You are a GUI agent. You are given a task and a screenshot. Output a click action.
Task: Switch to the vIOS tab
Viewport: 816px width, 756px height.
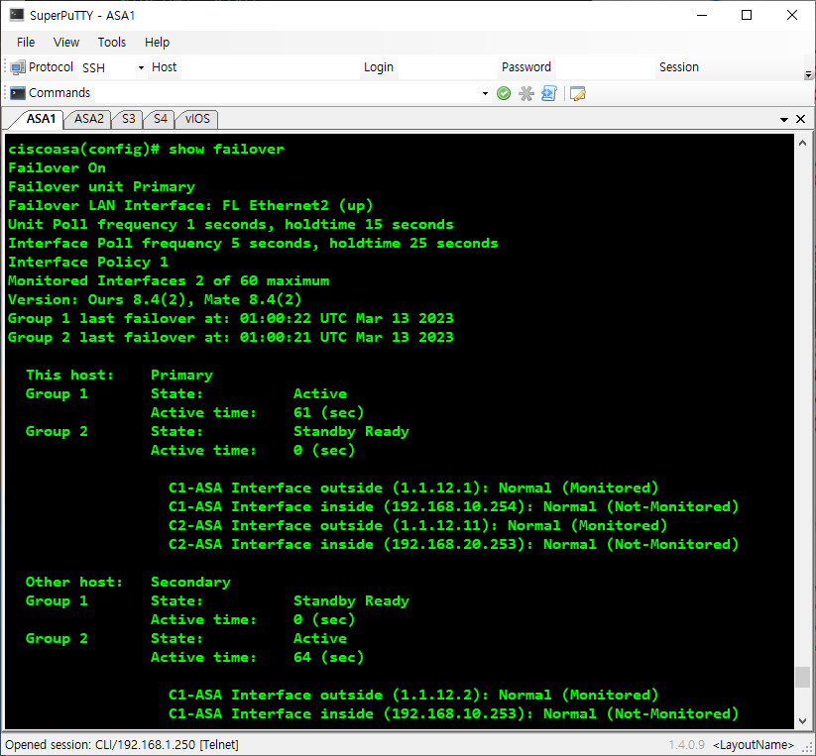(197, 119)
